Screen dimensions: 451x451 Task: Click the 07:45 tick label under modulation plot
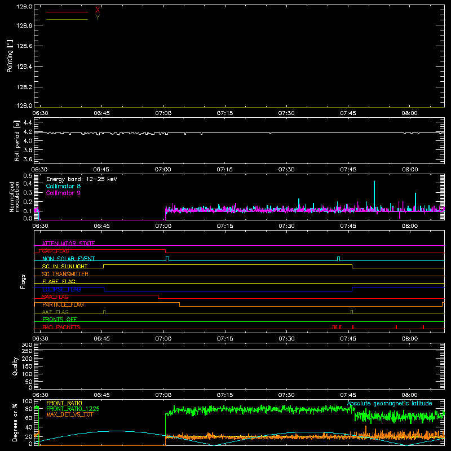[x=348, y=226]
